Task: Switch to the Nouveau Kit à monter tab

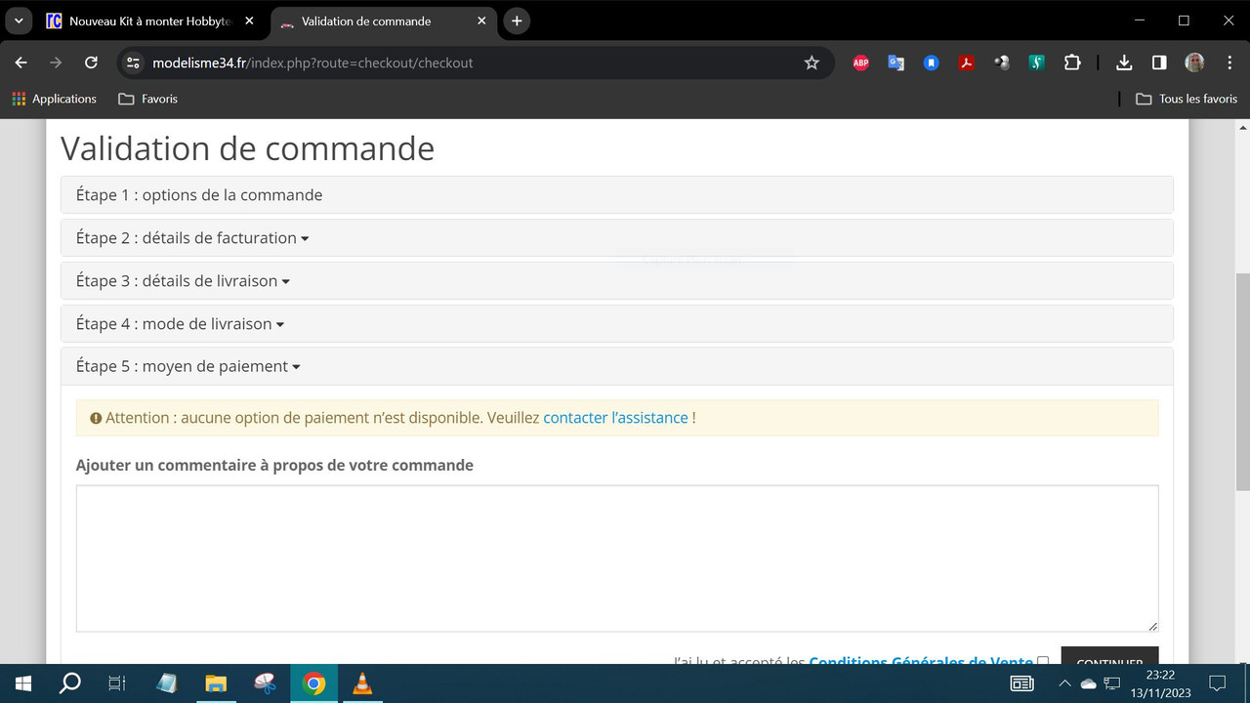Action: pyautogui.click(x=146, y=21)
